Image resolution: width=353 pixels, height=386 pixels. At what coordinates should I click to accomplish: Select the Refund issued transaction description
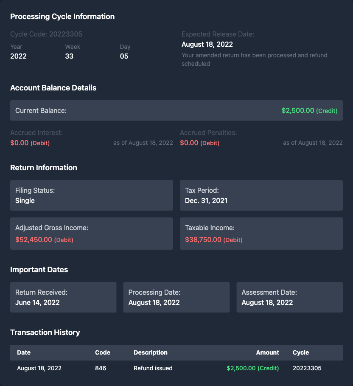[x=153, y=368]
